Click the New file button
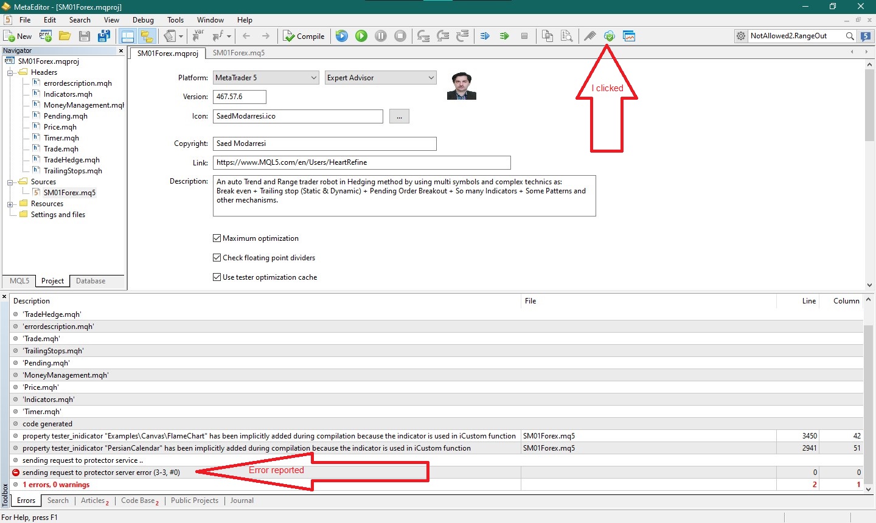Screen dimensions: 876x523 pyautogui.click(x=18, y=36)
